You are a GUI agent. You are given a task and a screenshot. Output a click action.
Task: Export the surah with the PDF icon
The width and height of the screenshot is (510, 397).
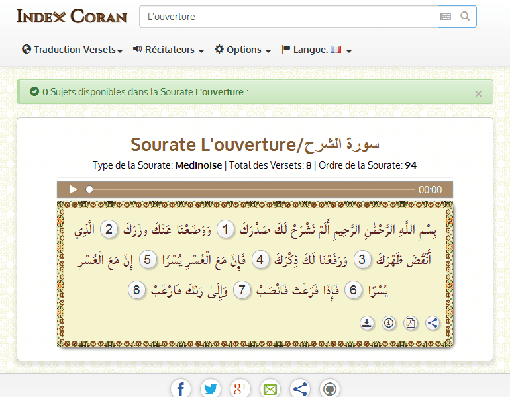pos(411,323)
